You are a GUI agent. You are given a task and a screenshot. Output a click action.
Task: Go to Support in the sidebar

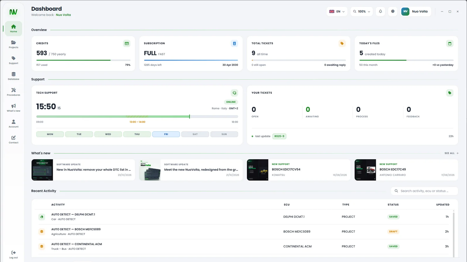(x=13, y=60)
